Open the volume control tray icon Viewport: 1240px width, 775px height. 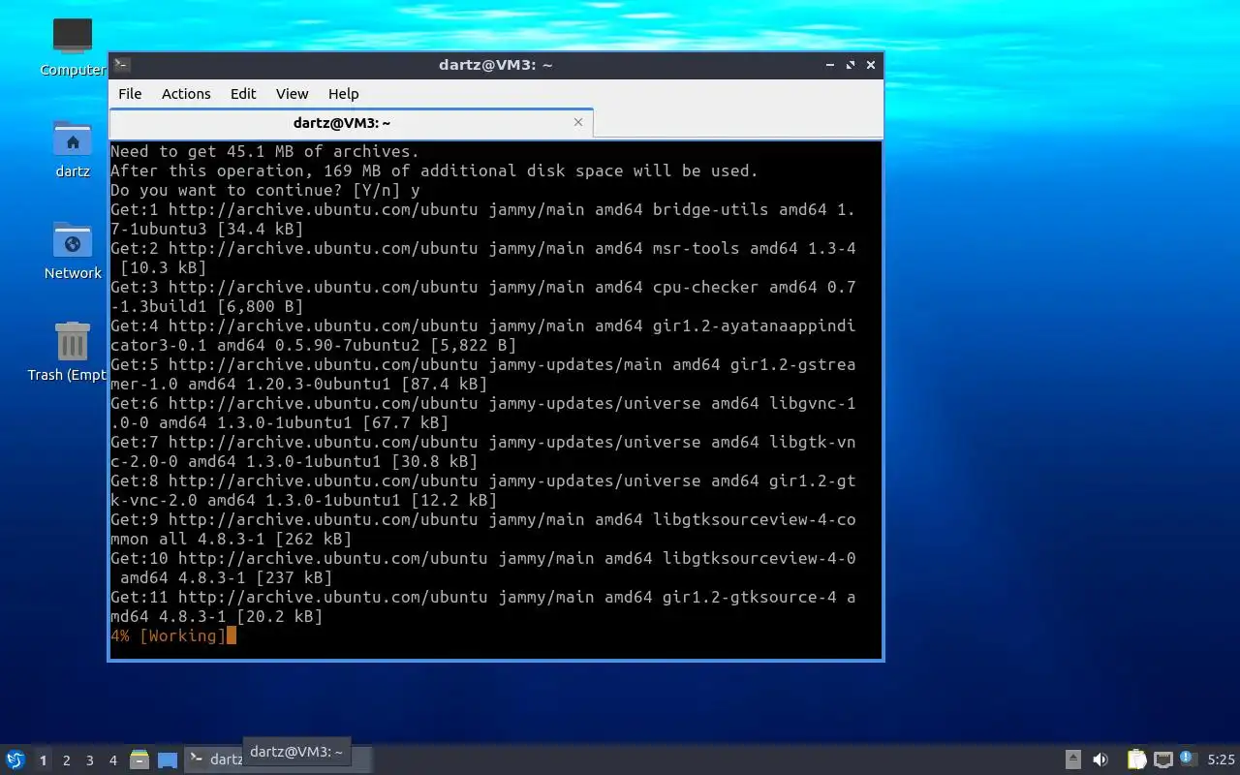[x=1100, y=759]
